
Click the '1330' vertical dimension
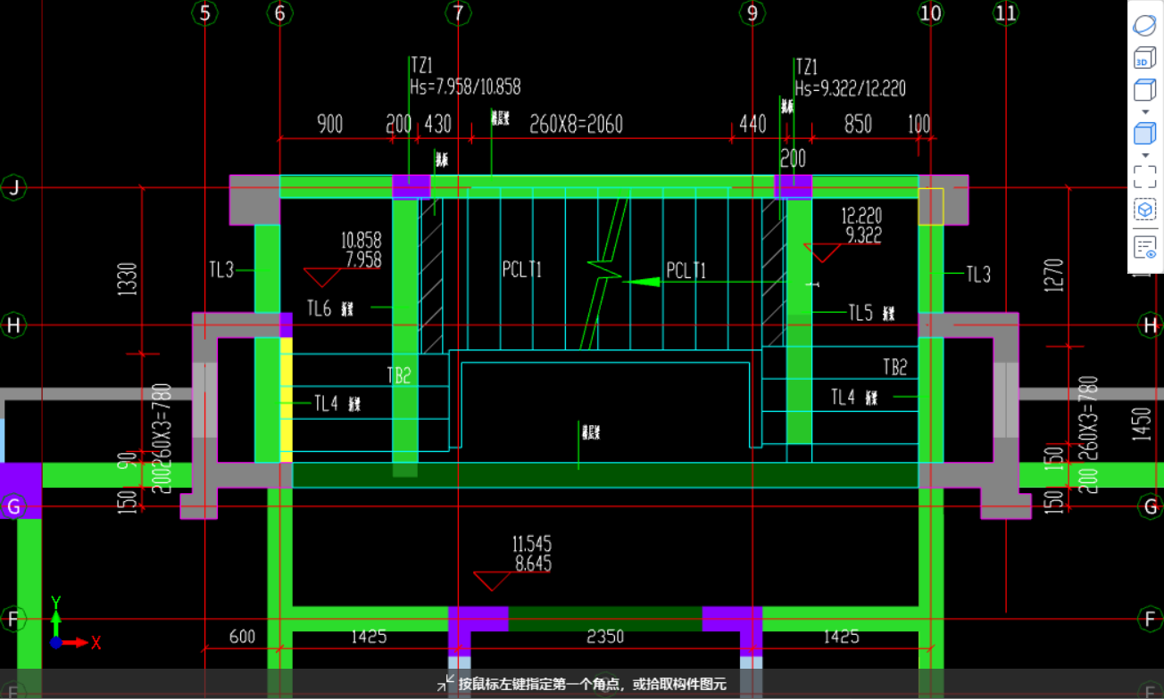point(128,280)
